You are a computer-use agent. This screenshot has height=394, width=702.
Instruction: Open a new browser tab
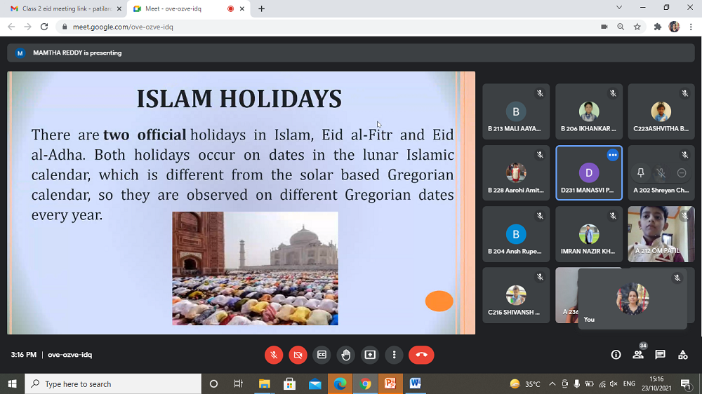[x=262, y=8]
